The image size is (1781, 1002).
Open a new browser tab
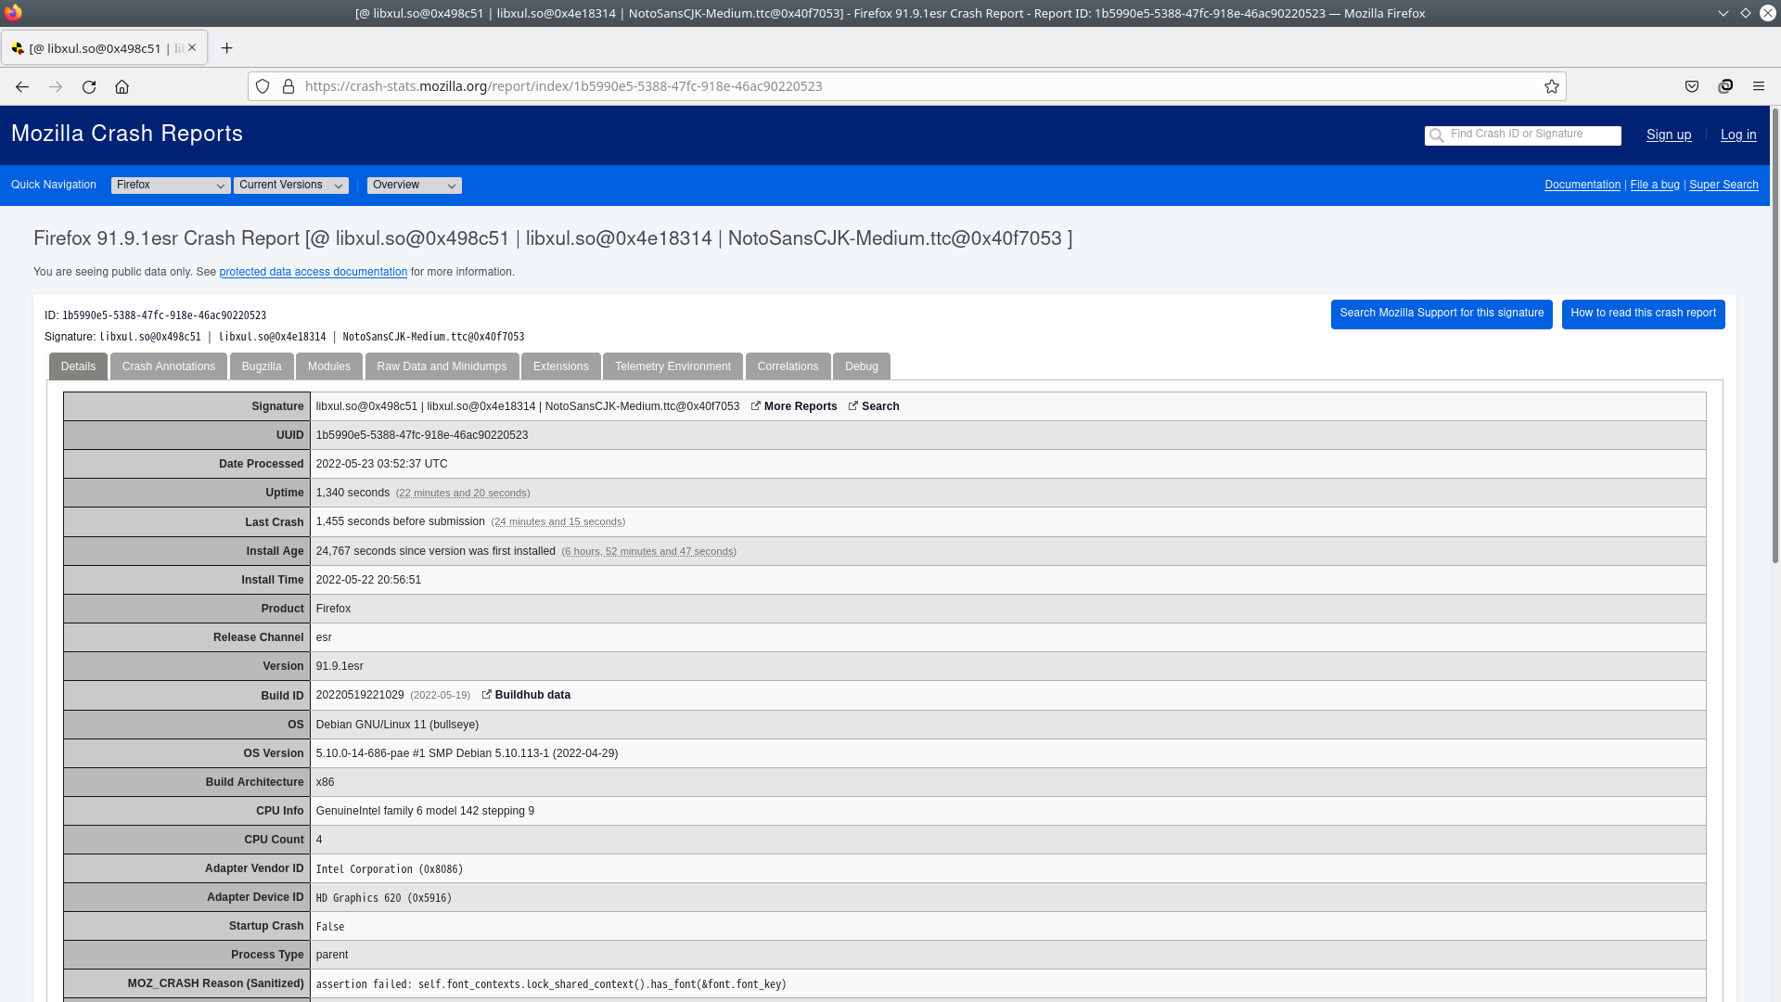click(x=227, y=47)
